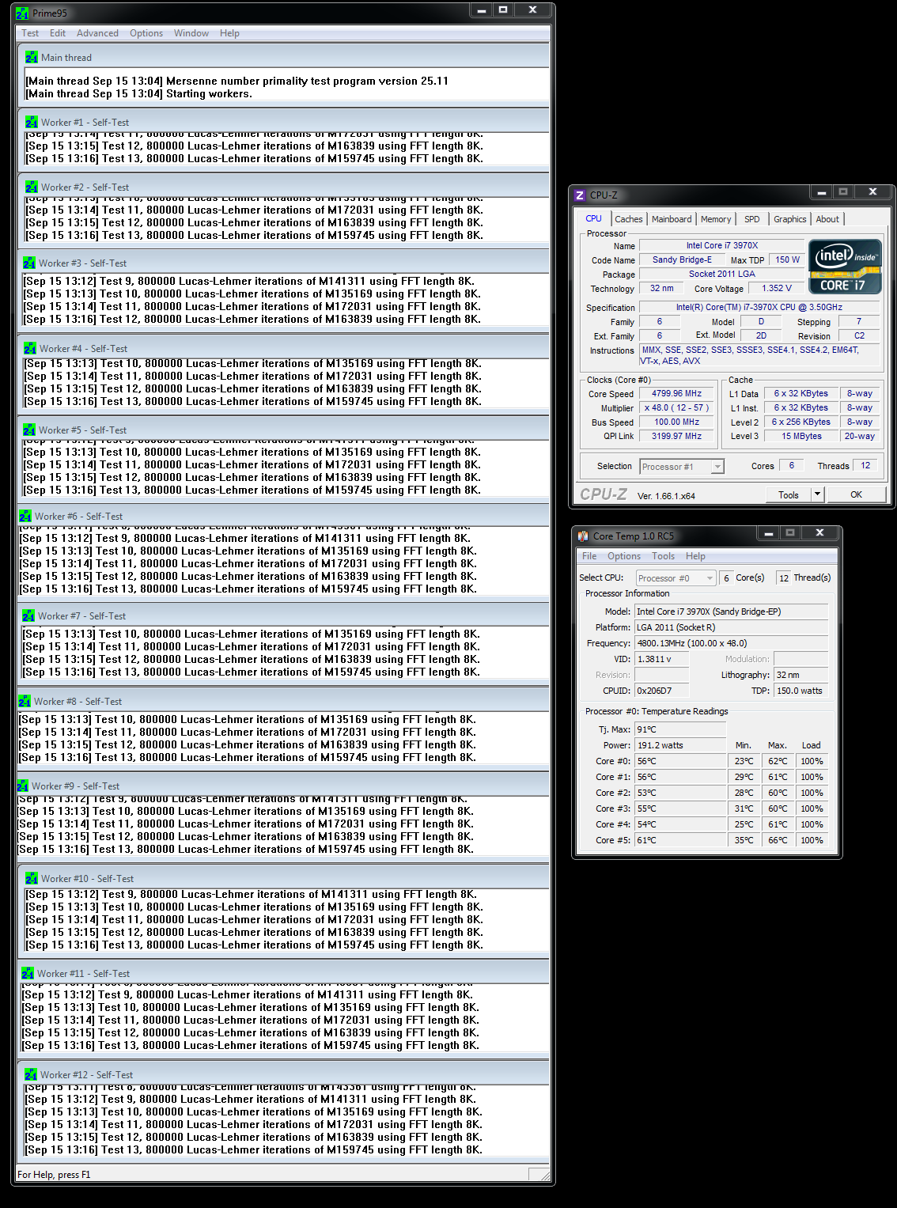Expand the Tools dropdown arrow in CPU-Z
The width and height of the screenshot is (897, 1208).
[x=818, y=495]
